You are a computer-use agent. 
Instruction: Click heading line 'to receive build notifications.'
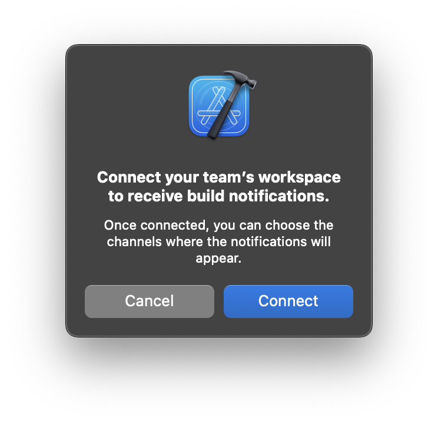coord(219,196)
